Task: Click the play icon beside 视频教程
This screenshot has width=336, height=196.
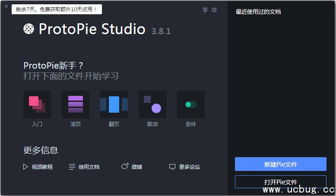Action: 25,167
